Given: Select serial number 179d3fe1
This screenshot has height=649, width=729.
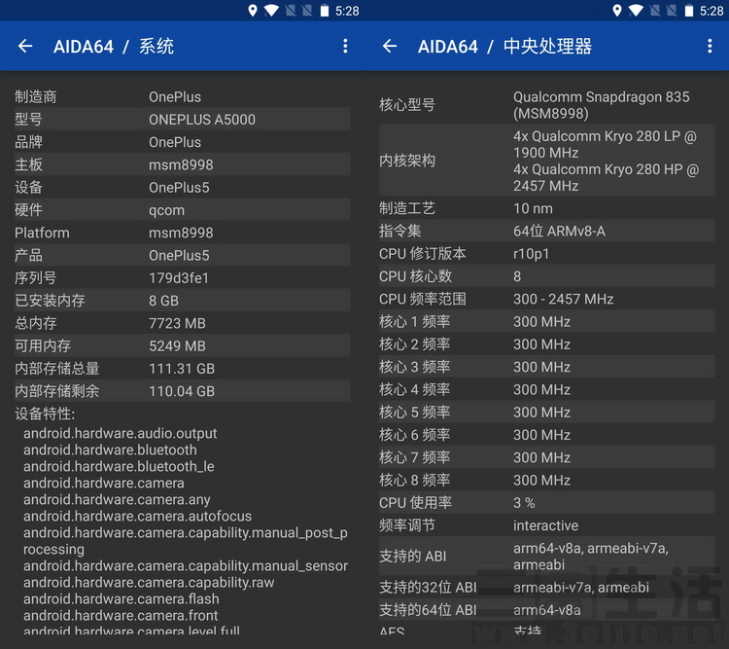Looking at the screenshot, I should (179, 278).
